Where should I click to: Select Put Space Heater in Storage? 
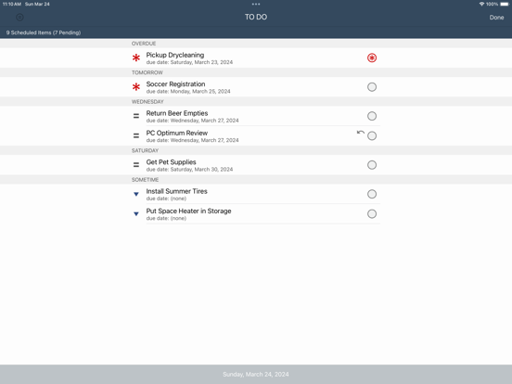(x=256, y=214)
